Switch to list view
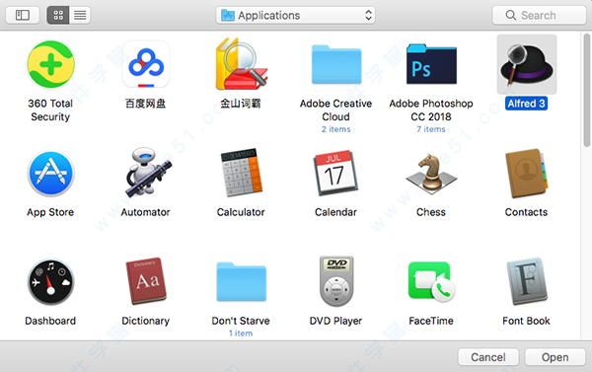Screen dimensions: 592x372 (x=80, y=15)
